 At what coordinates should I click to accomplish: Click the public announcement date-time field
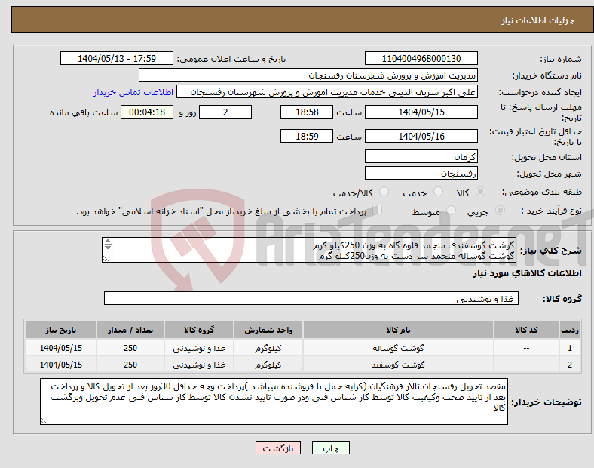click(x=117, y=59)
